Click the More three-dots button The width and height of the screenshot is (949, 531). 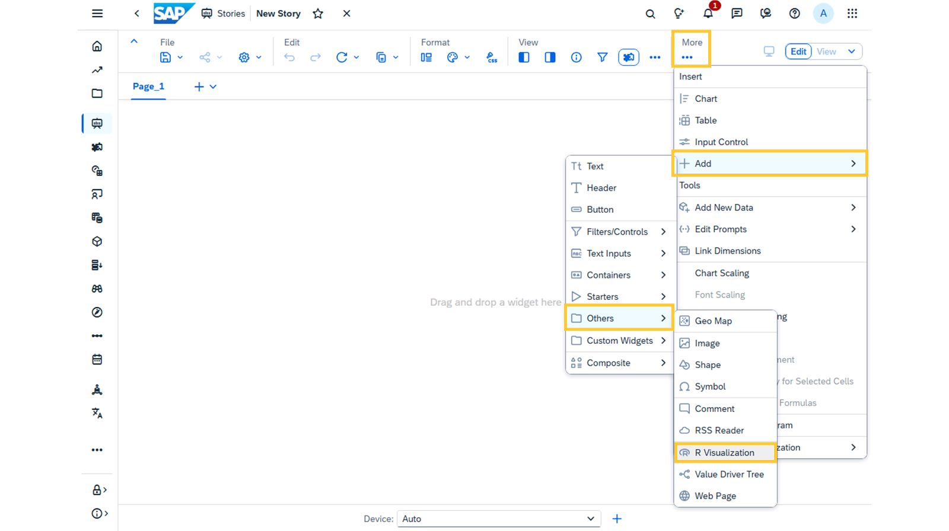tap(687, 57)
